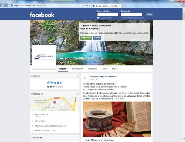
Task: Click the browser forward arrow button
Action: tap(8, 6)
